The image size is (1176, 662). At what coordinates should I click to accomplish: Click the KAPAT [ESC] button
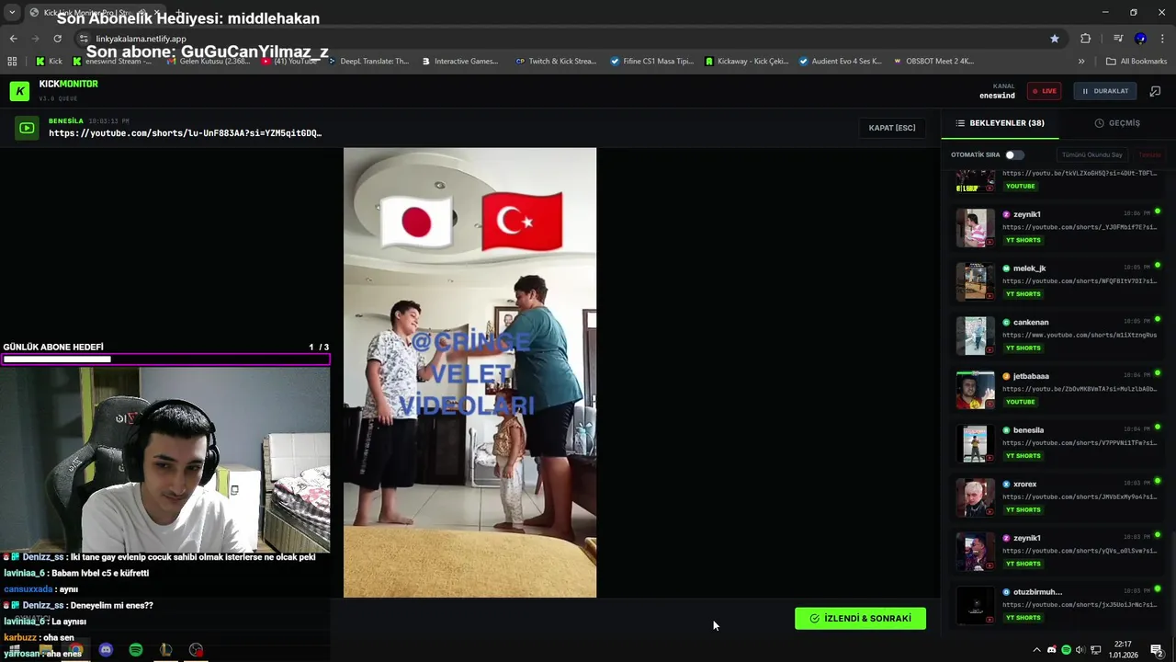click(892, 128)
